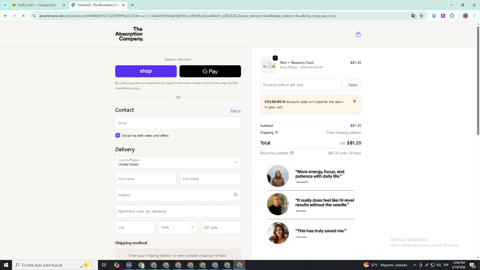
Task: Click the Apartment, suite field
Action: (x=178, y=211)
